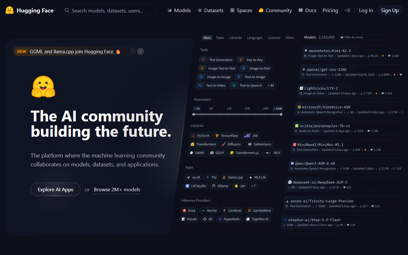Expand the +44 additional tasks list
The image size is (408, 255).
(x=271, y=85)
